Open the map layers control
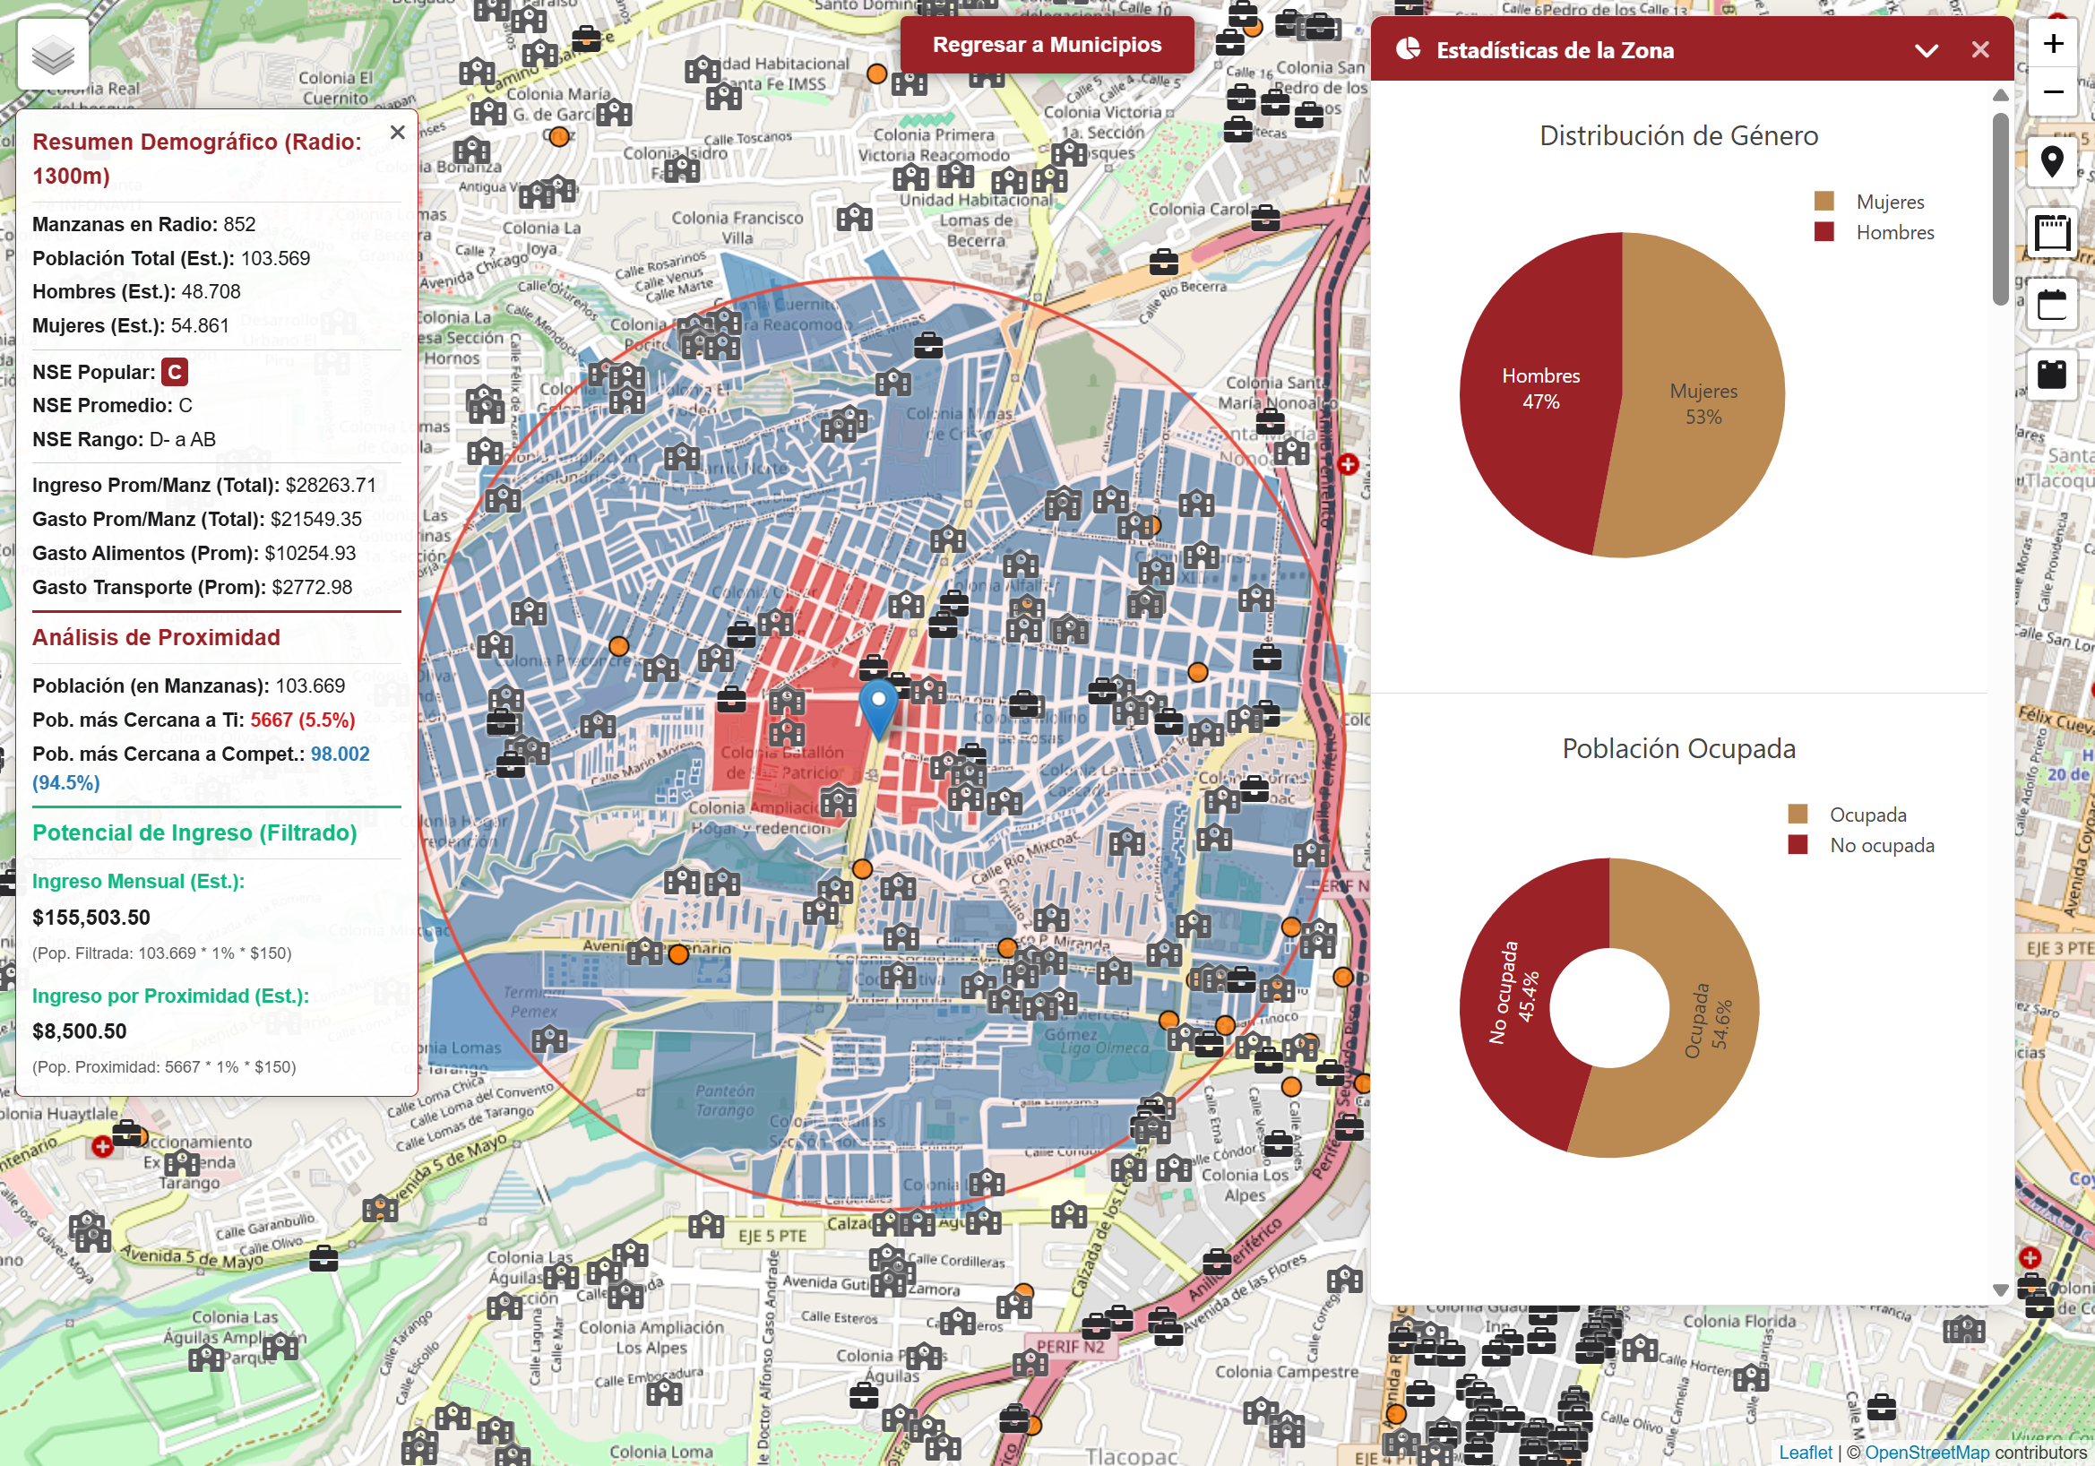This screenshot has height=1466, width=2095. tap(53, 55)
